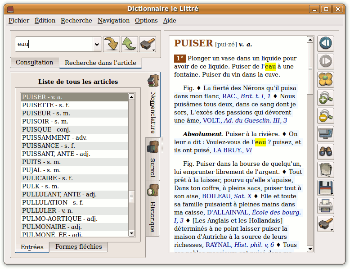Select the Recherche dans l'article tab
350x269 pixels.
[x=100, y=63]
